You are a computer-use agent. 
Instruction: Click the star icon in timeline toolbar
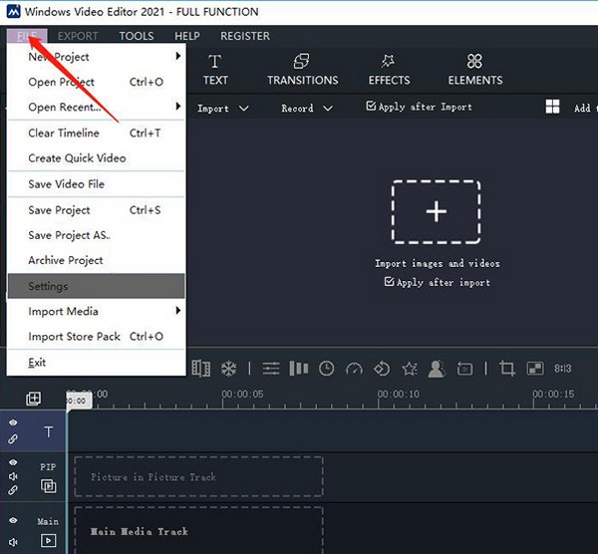tap(409, 369)
